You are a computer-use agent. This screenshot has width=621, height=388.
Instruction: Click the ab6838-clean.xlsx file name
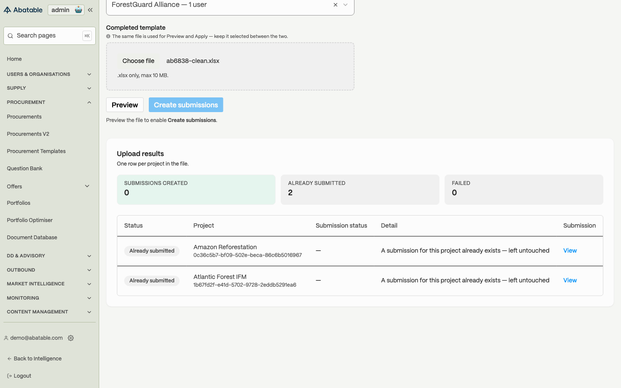[x=193, y=61]
